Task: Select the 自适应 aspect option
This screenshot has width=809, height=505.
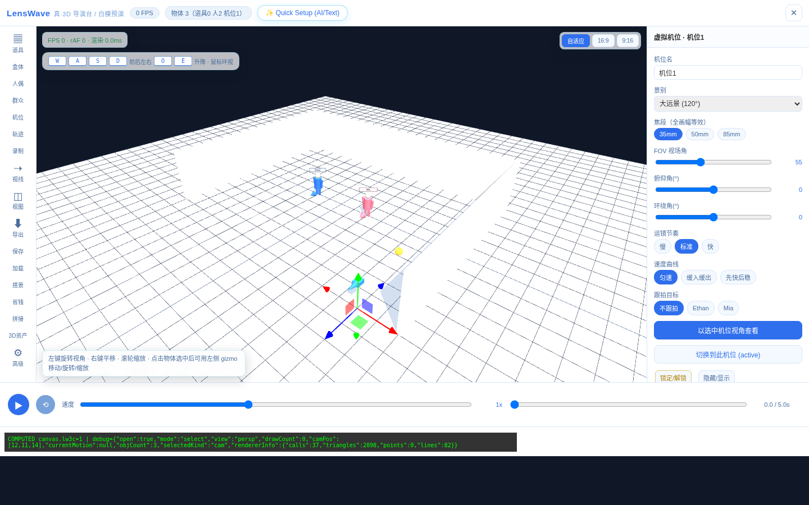Action: coord(576,40)
